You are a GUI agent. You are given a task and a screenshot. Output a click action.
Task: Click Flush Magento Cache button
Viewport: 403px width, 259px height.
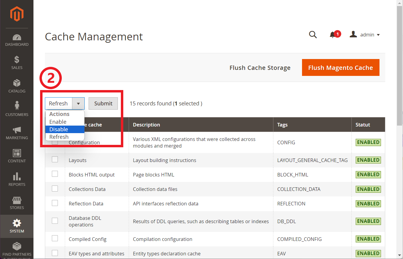[341, 67]
